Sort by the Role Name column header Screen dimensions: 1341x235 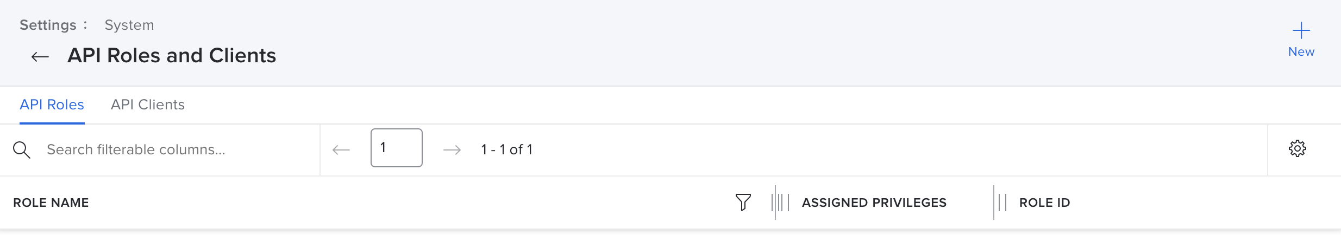[51, 203]
